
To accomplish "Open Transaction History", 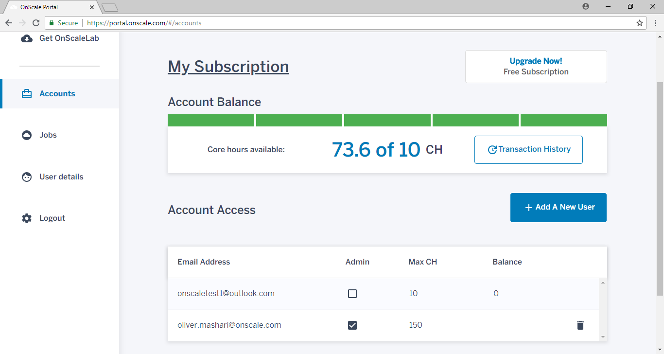I will click(x=528, y=150).
